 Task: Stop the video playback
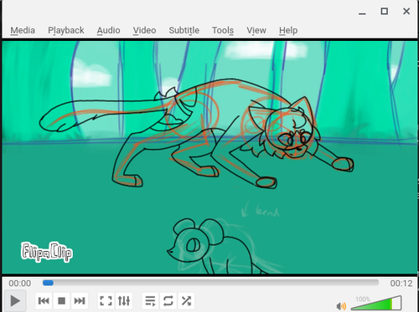click(x=61, y=301)
